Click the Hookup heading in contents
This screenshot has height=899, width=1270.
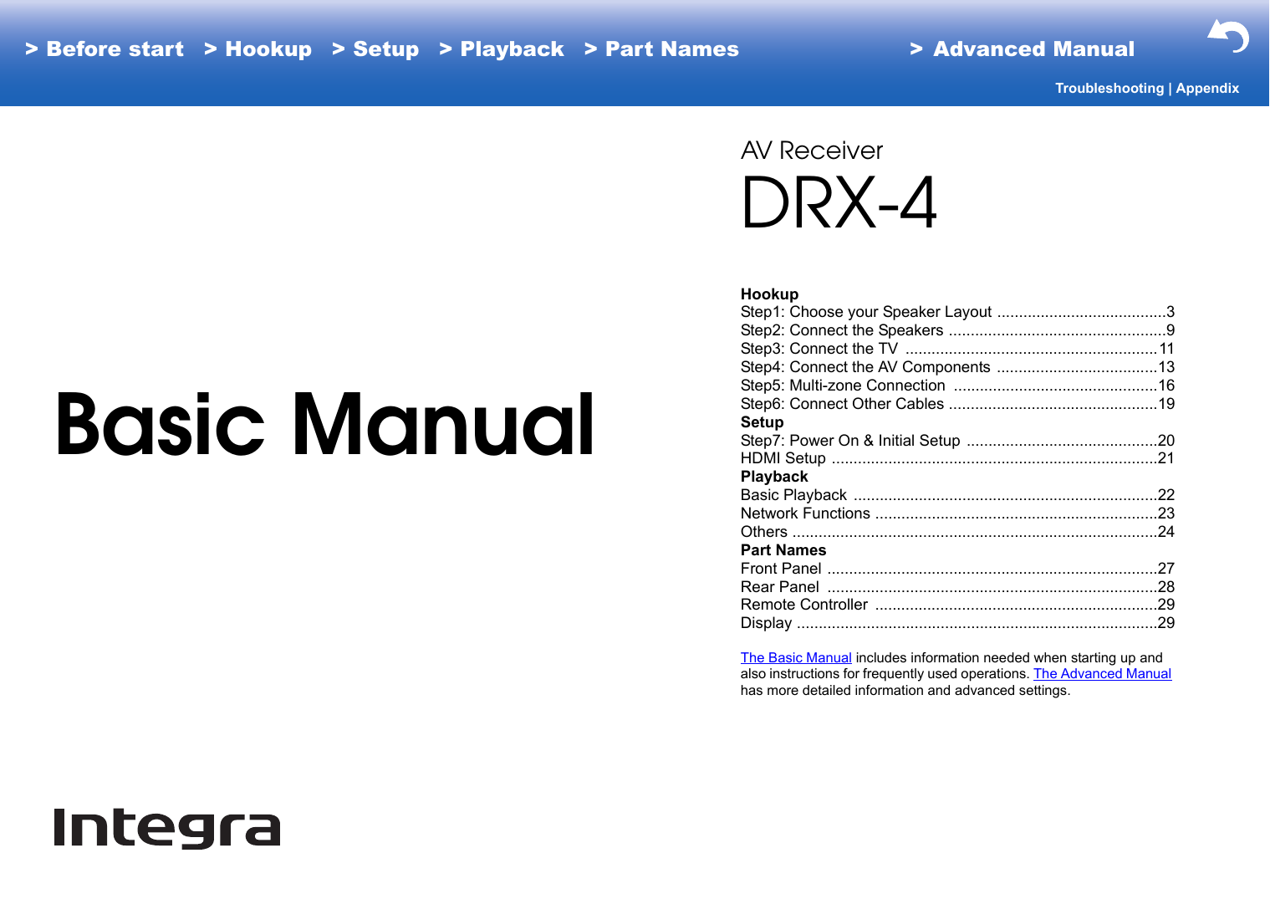769,294
